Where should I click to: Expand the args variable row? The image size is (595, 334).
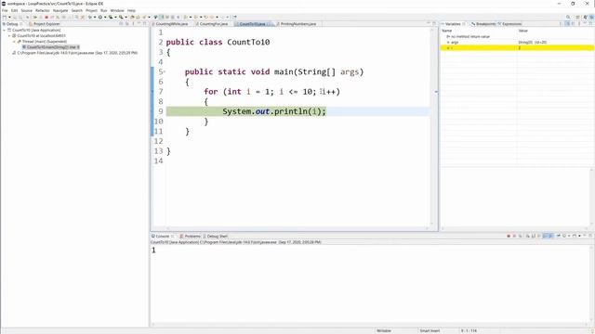(448, 42)
